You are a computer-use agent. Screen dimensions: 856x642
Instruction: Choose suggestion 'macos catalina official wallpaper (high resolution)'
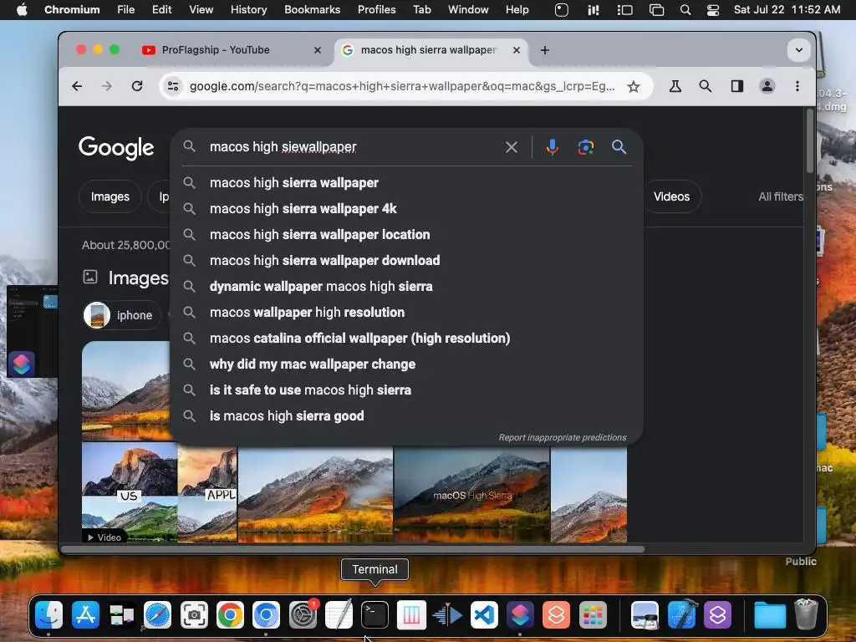[x=407, y=339]
